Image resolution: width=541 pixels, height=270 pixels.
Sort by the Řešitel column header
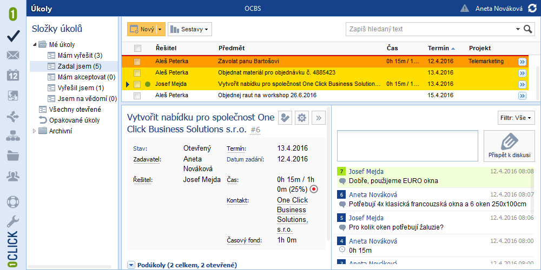point(166,48)
